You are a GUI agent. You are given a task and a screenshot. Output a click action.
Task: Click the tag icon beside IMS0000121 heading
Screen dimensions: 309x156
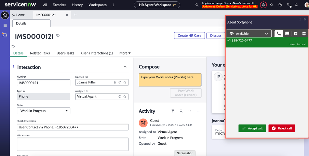click(x=58, y=35)
